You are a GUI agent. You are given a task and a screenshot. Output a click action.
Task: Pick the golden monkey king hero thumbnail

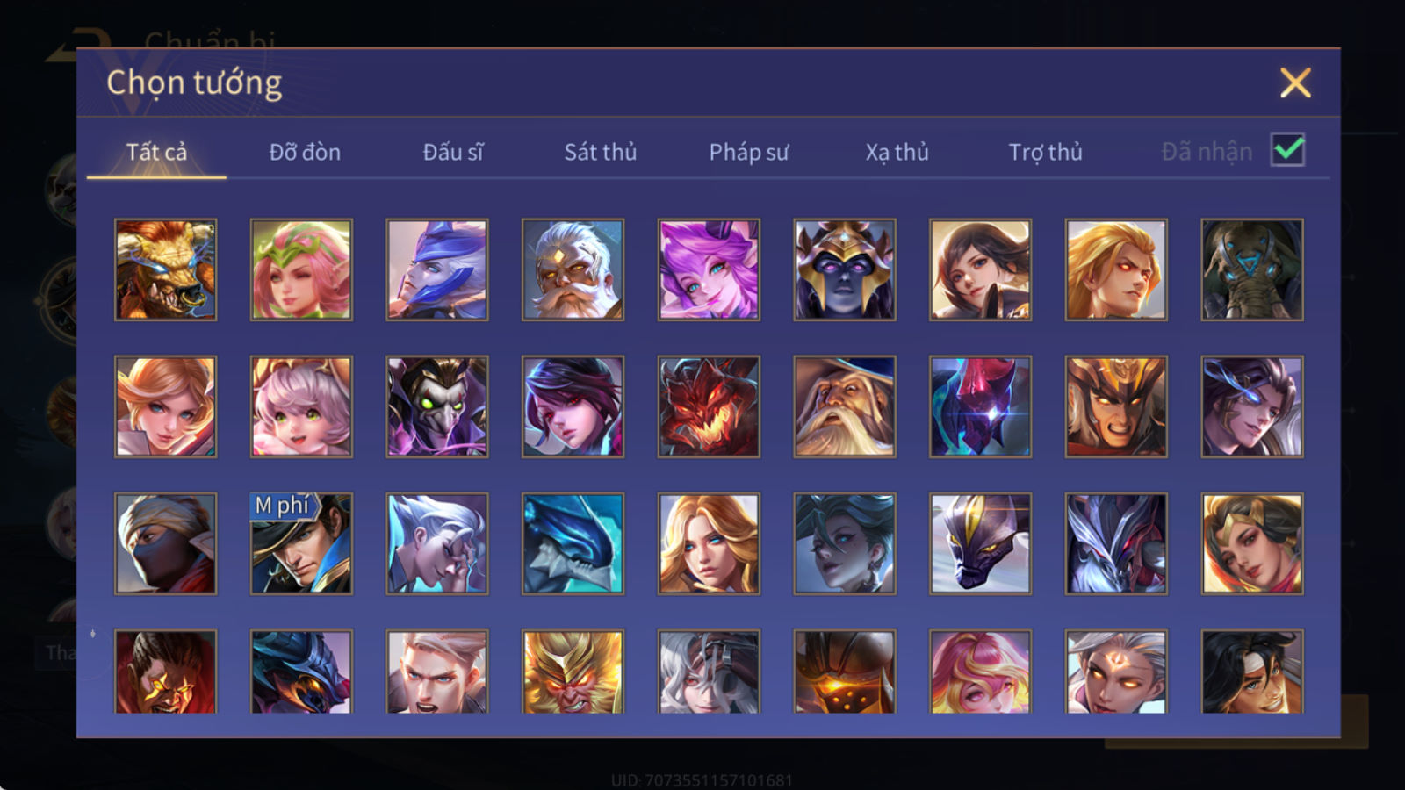[573, 671]
